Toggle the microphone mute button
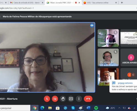137x111 pixels. [47, 99]
